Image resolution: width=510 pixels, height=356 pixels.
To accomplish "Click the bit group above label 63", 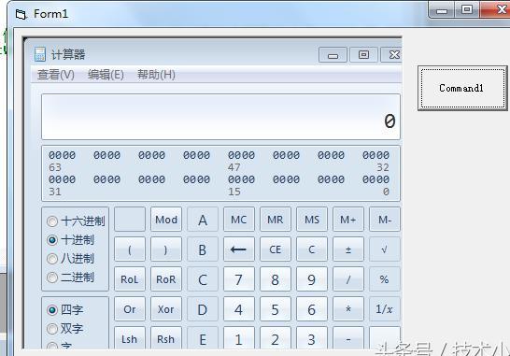I will point(63,155).
